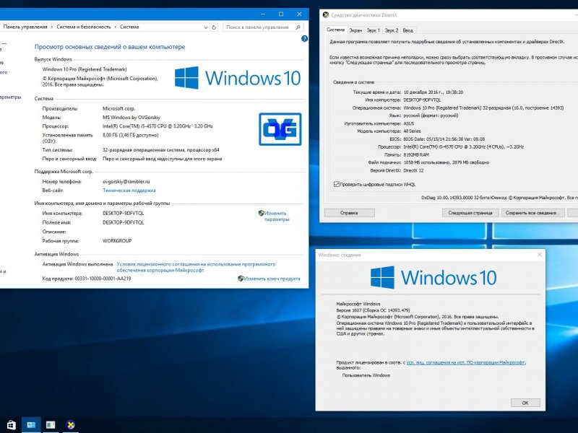Image resolution: width=578 pixels, height=433 pixels.
Task: Click ovgorskiy@rambler.ru text
Action: (126, 182)
